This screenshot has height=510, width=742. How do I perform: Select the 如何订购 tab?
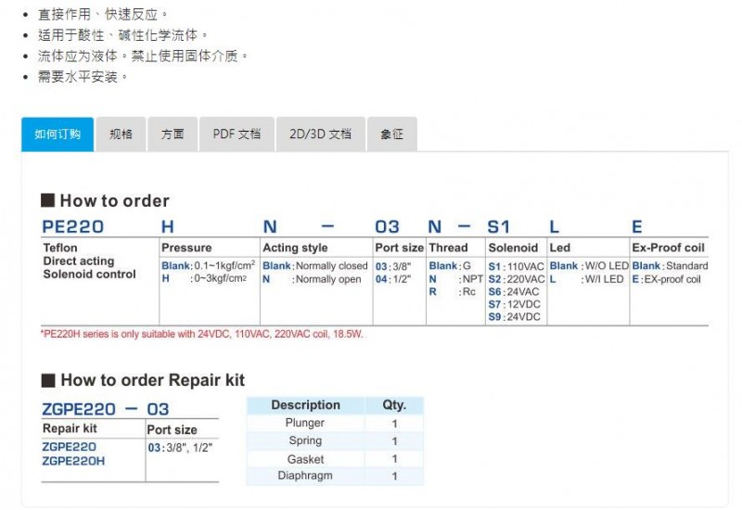coord(58,134)
